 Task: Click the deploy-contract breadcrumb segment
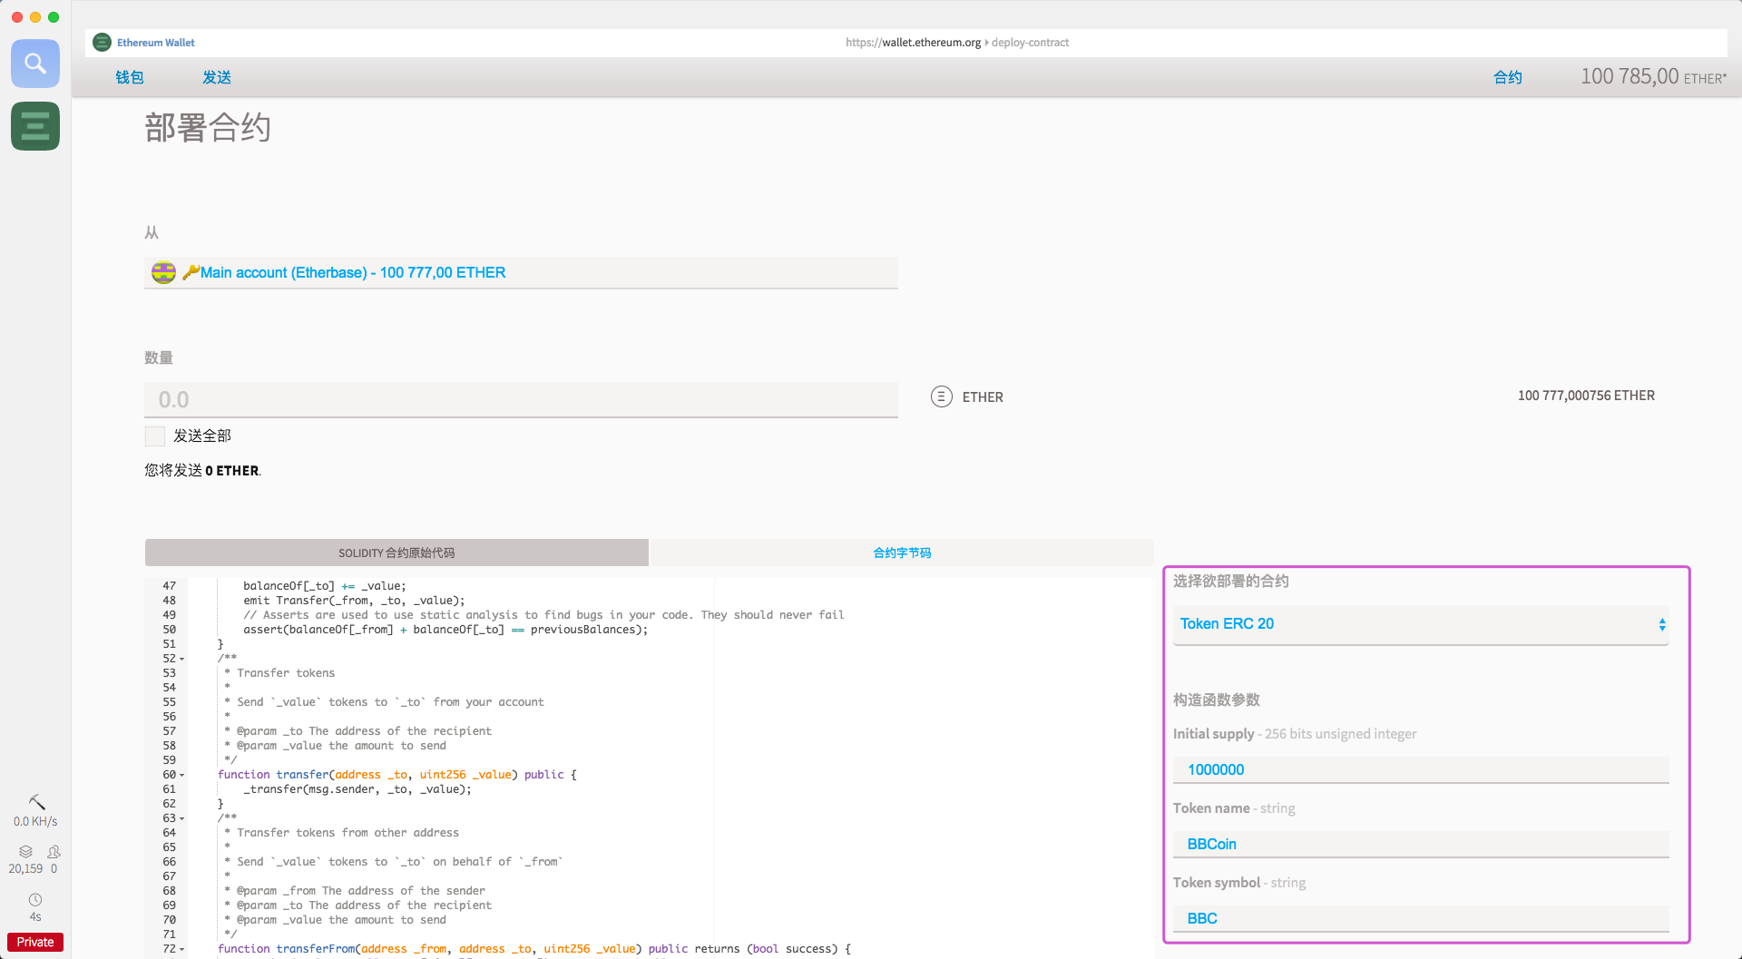[1030, 43]
